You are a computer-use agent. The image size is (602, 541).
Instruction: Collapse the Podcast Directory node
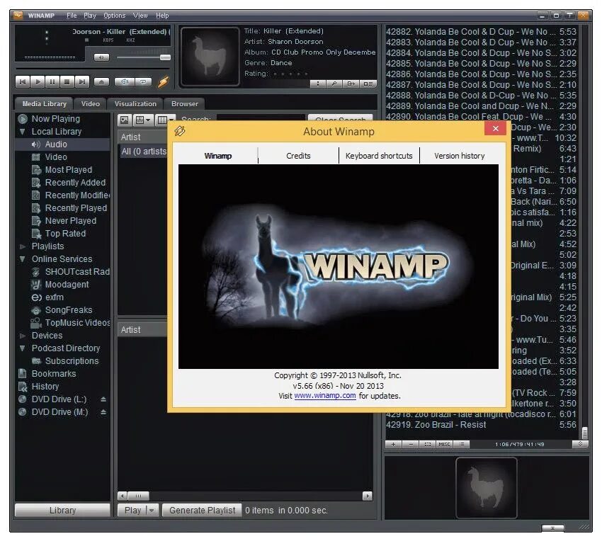22,348
